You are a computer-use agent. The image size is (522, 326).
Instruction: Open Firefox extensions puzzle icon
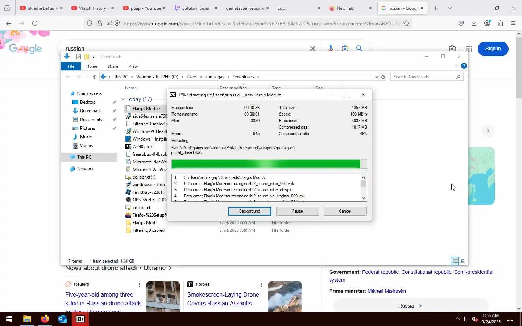pyautogui.click(x=500, y=23)
